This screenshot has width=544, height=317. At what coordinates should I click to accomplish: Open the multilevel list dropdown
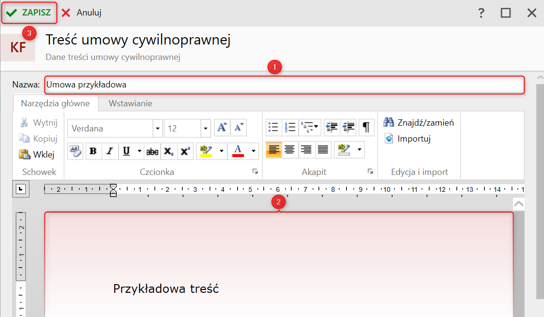click(309, 128)
